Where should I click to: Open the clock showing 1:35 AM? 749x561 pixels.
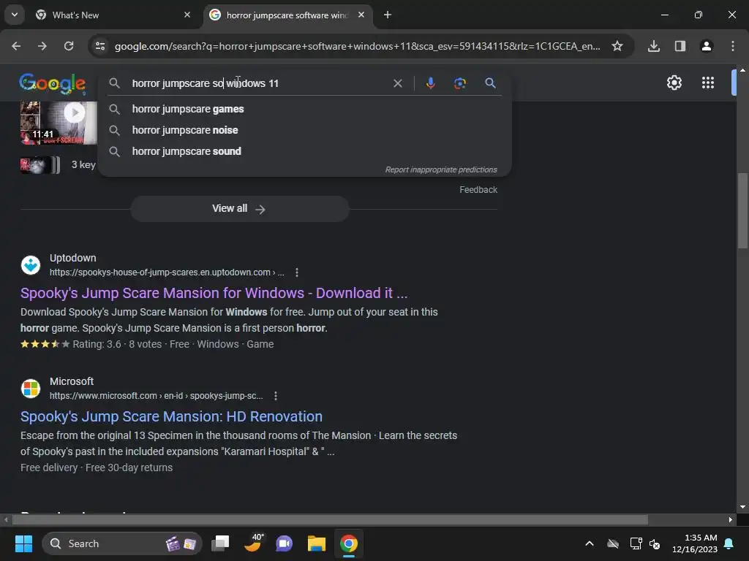[x=695, y=543]
